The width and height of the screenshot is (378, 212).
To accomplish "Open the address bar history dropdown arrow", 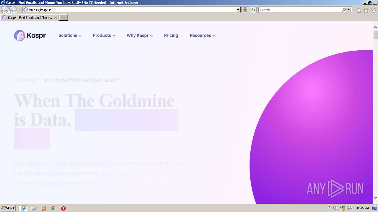I will tap(238, 10).
